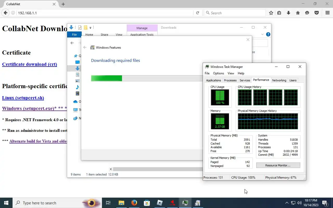The image size is (333, 208).
Task: Select Quick access star in Explorer sidebar
Action: (76, 56)
